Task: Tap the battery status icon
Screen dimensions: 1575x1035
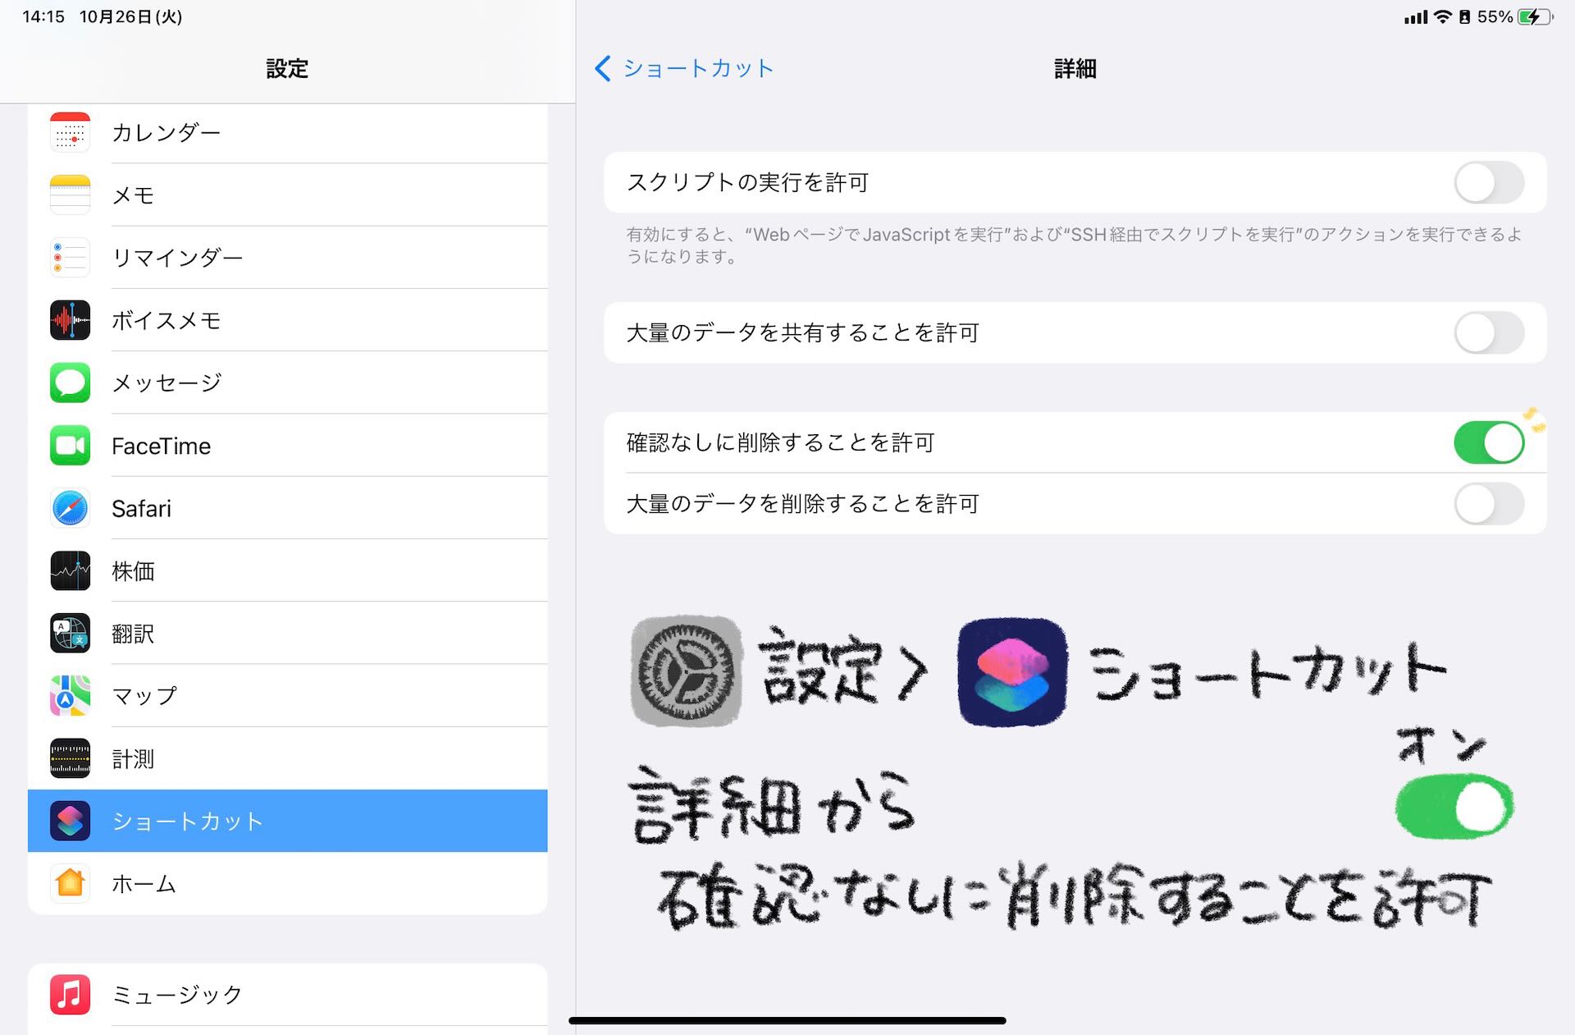Action: pyautogui.click(x=1536, y=17)
